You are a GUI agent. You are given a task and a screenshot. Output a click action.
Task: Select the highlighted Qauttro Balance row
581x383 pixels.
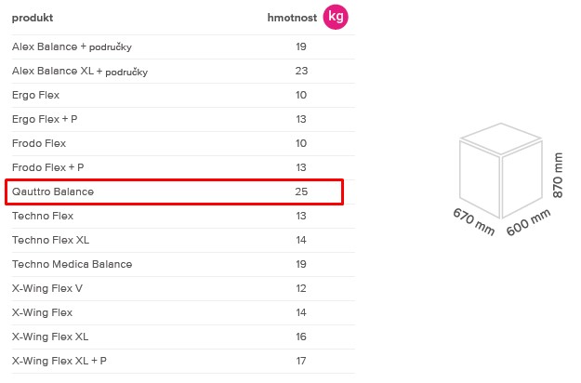(x=174, y=191)
